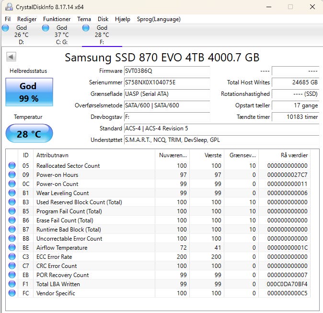
Task: Click the previous disk arrow button
Action: [x=11, y=57]
